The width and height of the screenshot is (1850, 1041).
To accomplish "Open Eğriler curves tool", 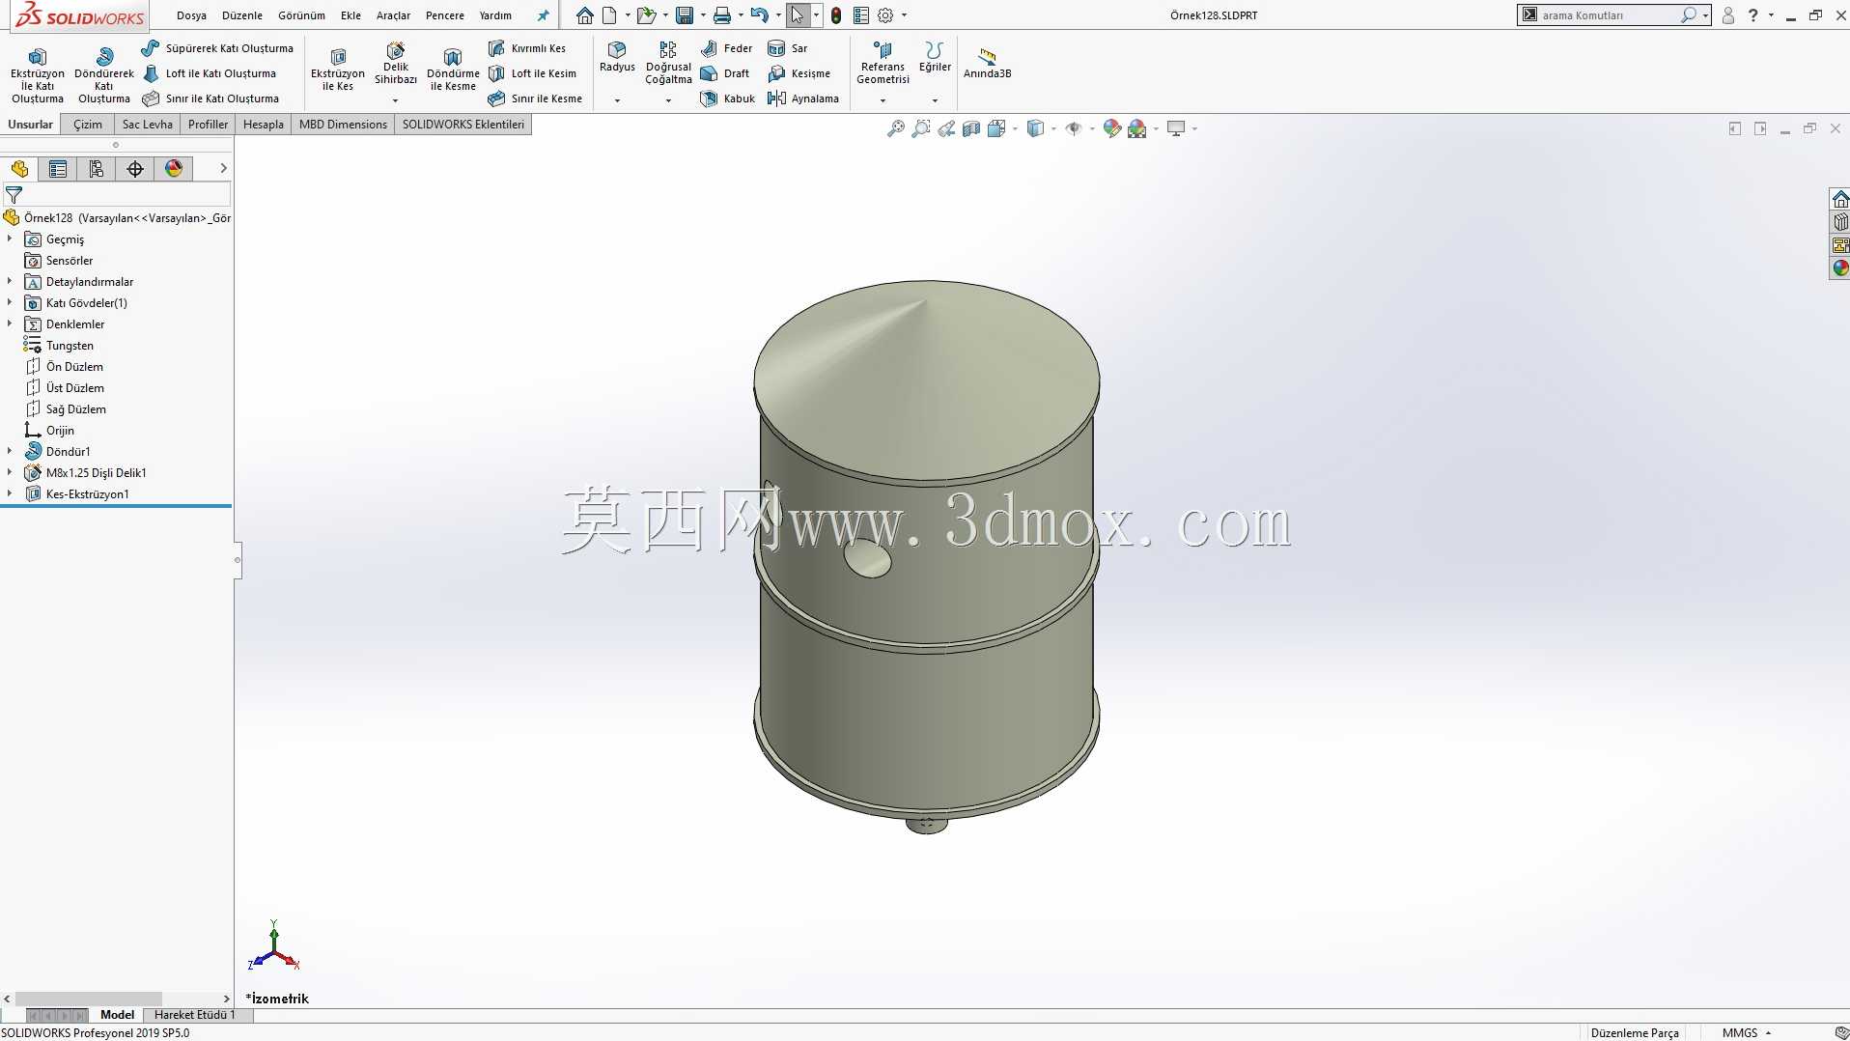I will click(x=934, y=57).
